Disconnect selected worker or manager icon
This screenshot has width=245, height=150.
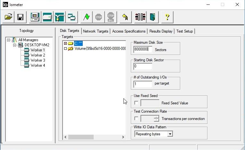click(140, 17)
